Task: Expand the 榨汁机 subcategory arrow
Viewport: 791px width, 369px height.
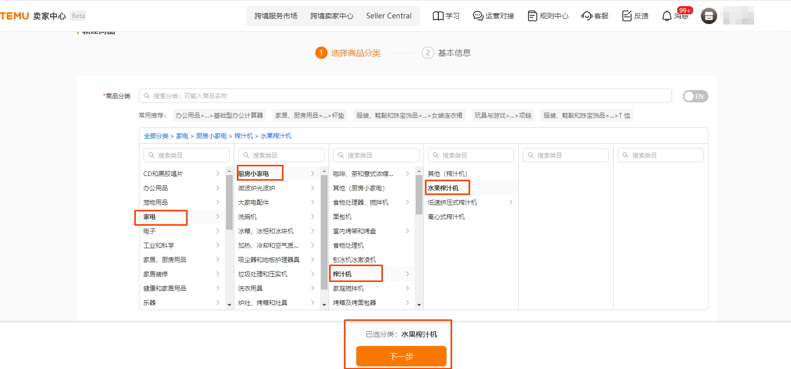Action: pos(408,273)
